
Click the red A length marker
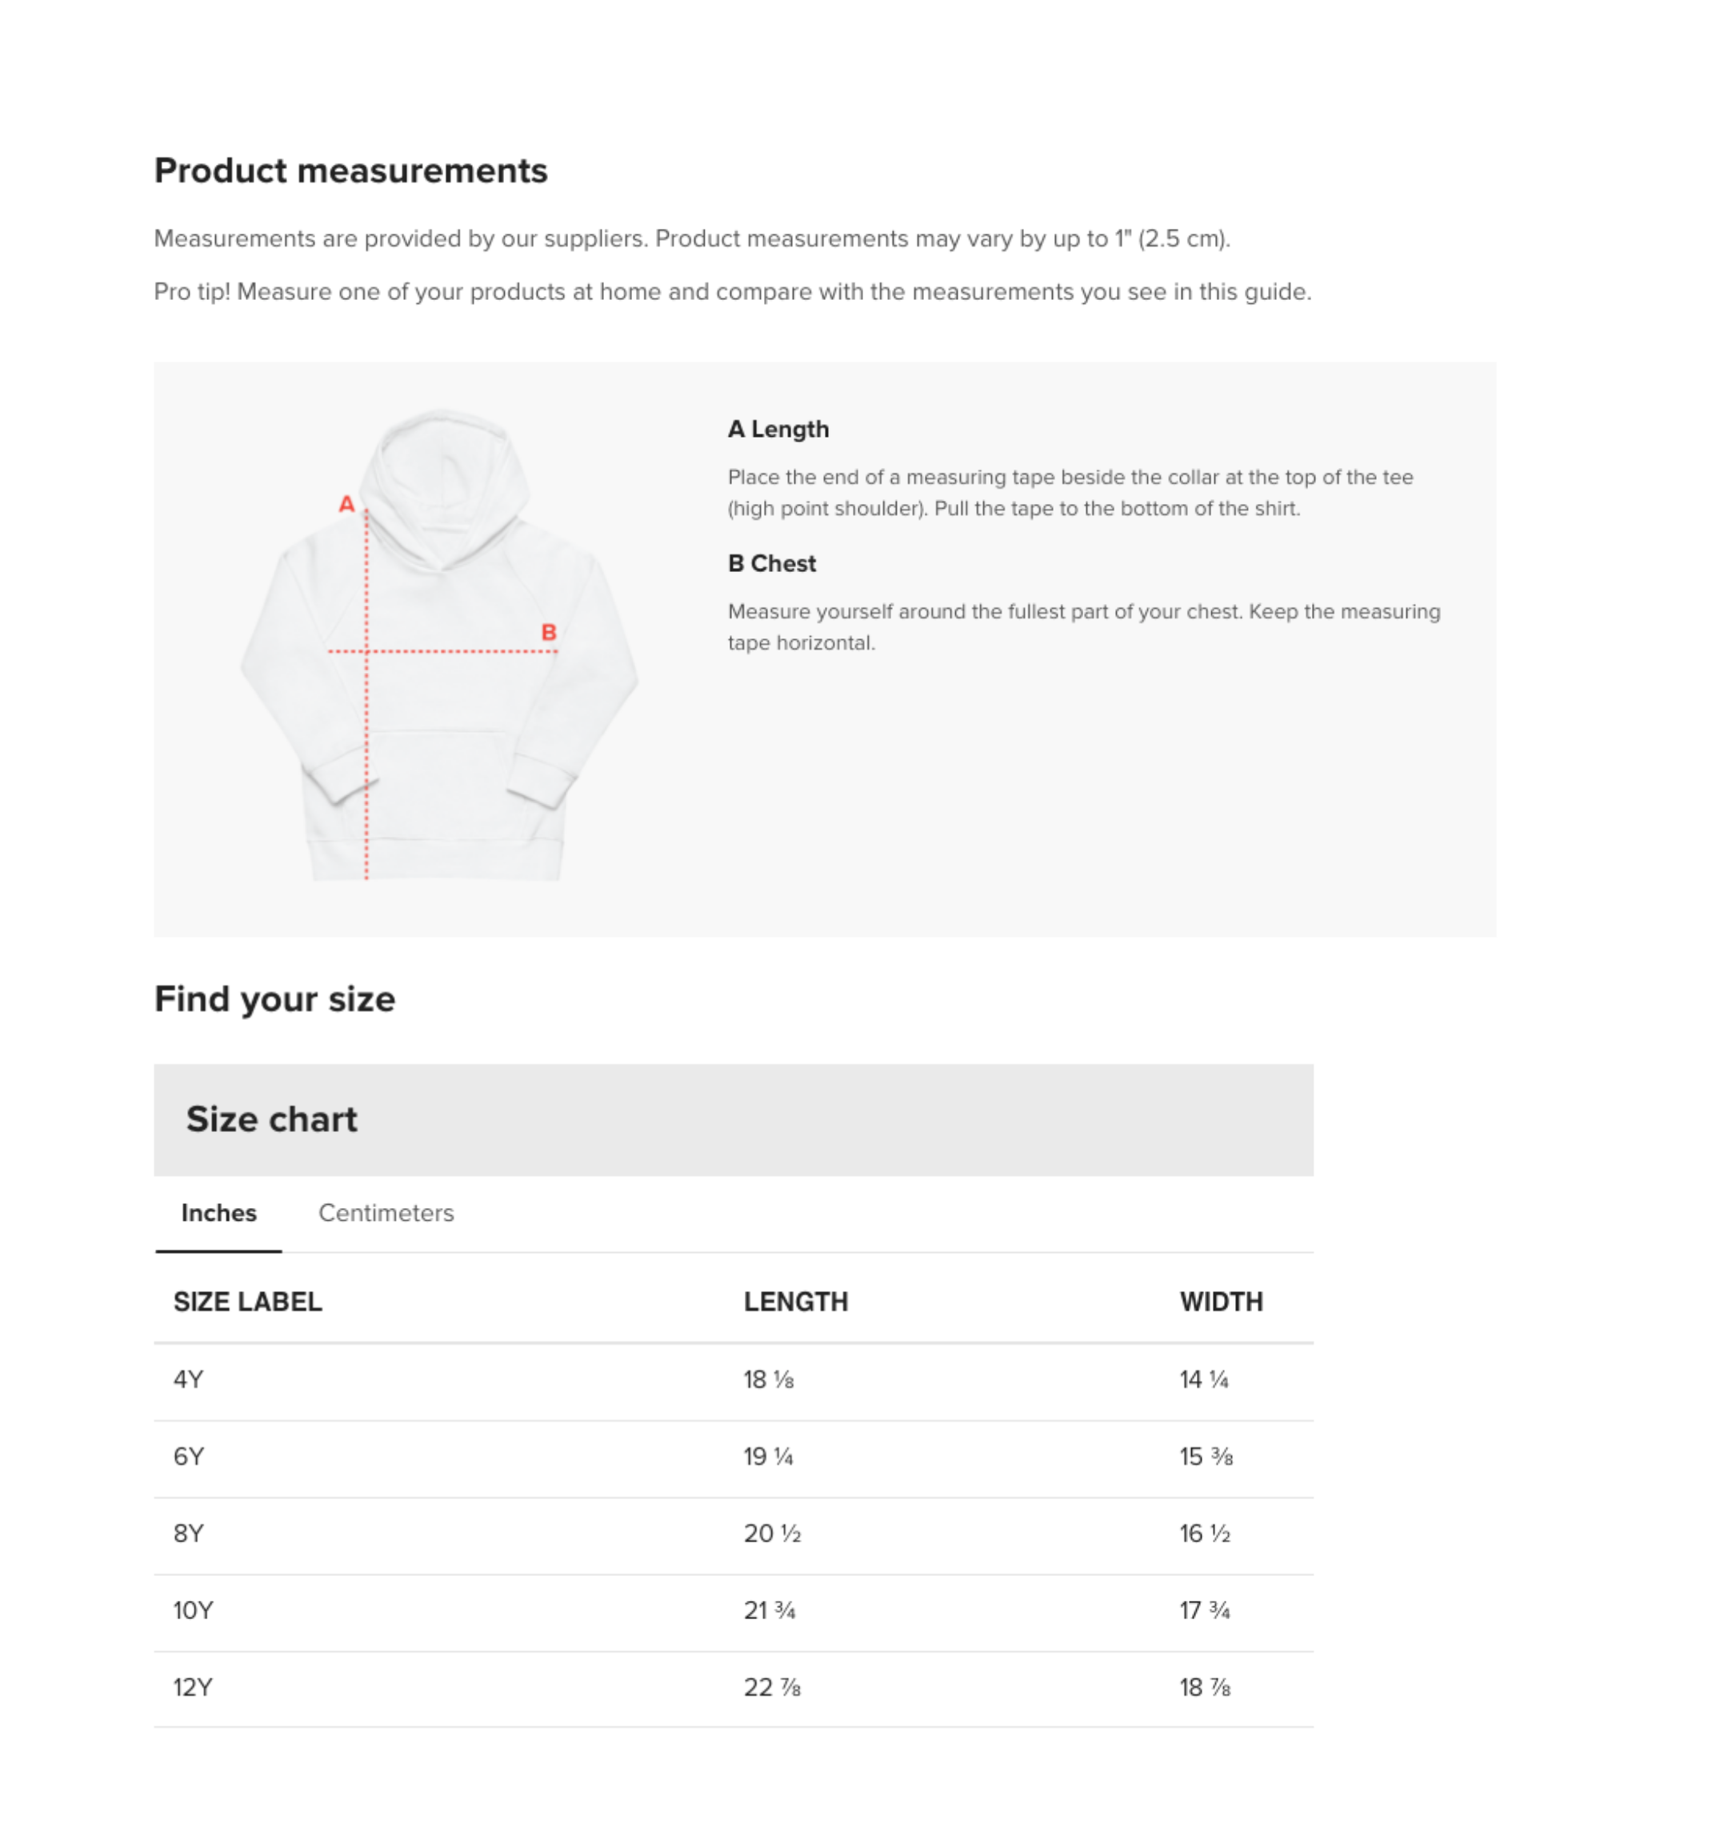346,505
